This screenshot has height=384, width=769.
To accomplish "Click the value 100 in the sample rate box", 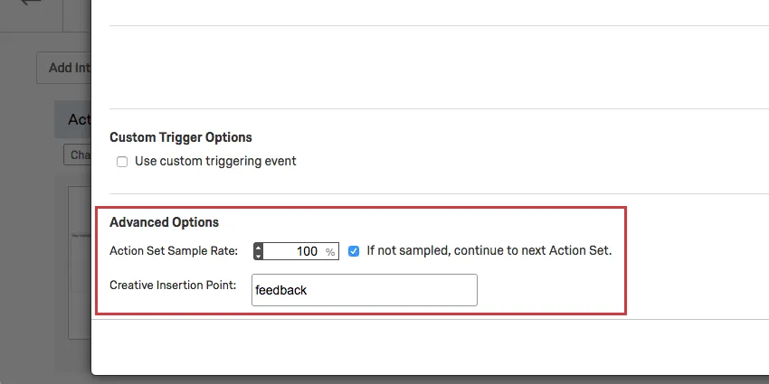I will coord(307,251).
